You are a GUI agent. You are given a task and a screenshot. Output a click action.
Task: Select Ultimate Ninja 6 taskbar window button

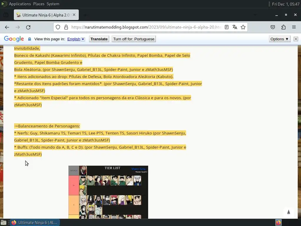35,222
